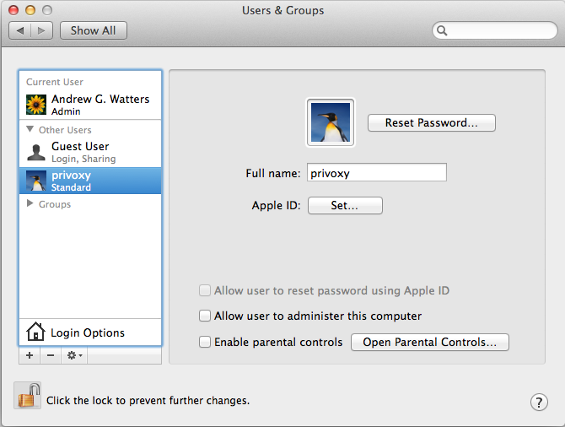
Task: Click the Allow reset password using Apple ID checkbox
Action: tap(204, 290)
